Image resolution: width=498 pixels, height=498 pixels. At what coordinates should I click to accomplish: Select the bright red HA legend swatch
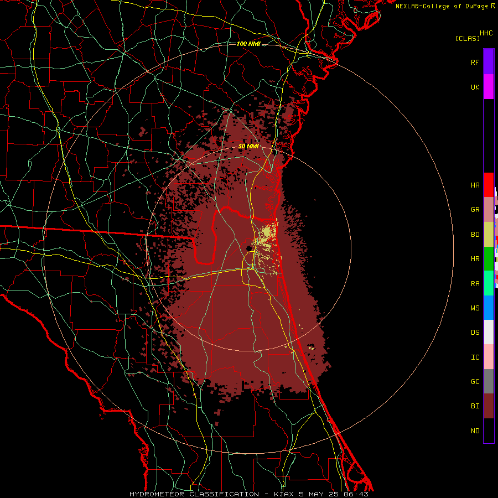pyautogui.click(x=489, y=185)
